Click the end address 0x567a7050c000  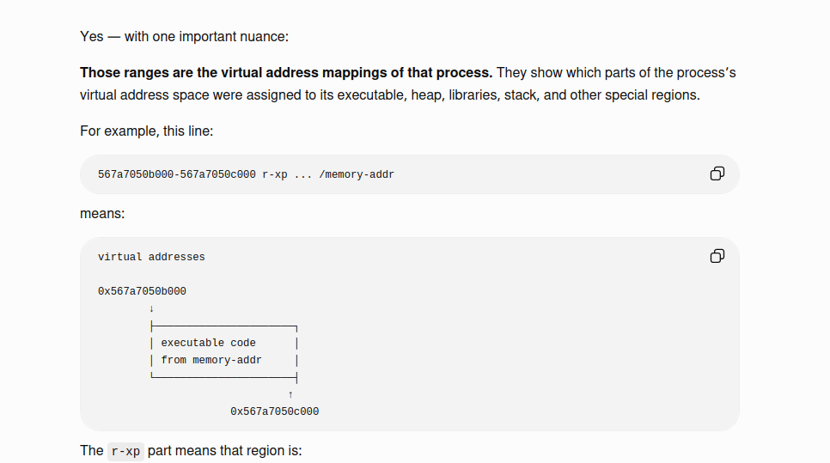pyautogui.click(x=275, y=411)
